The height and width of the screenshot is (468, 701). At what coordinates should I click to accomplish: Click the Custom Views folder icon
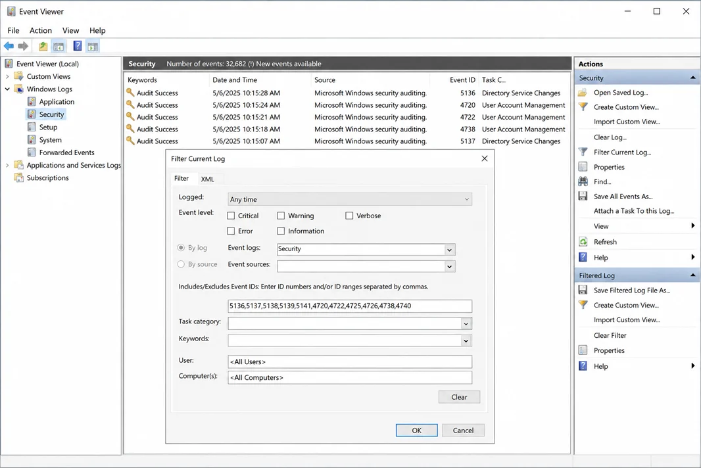19,76
